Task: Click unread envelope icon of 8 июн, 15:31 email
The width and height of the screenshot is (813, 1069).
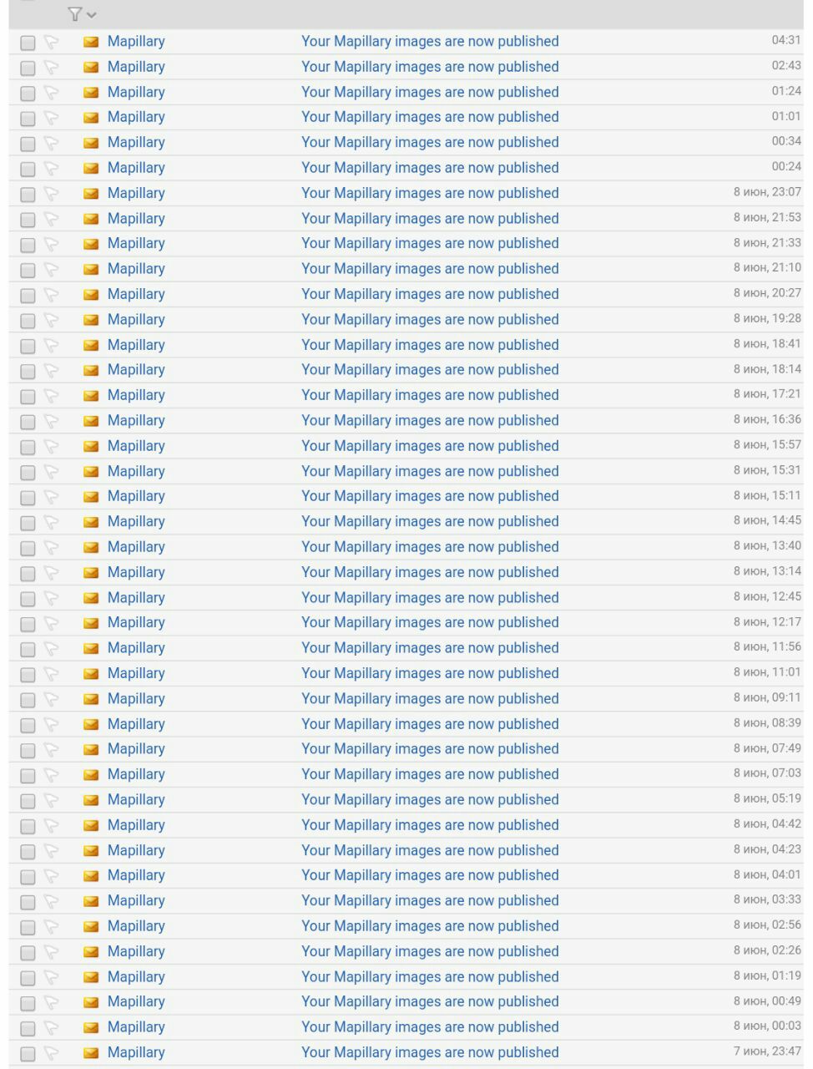Action: tap(91, 472)
